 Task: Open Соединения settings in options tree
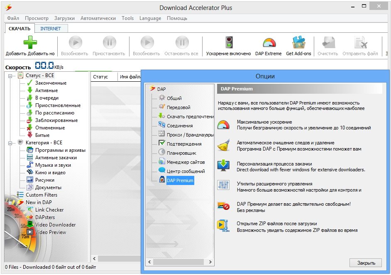(179, 126)
